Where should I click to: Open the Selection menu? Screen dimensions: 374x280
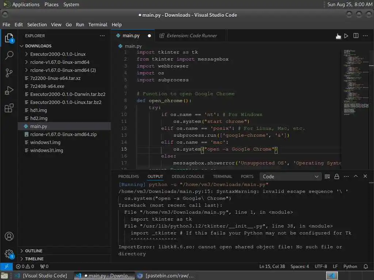pos(37,24)
